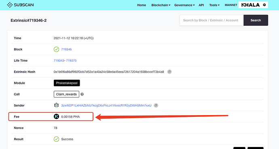The height and width of the screenshot is (149, 279).
Task: Expand the Governance menu
Action: coord(184,5)
